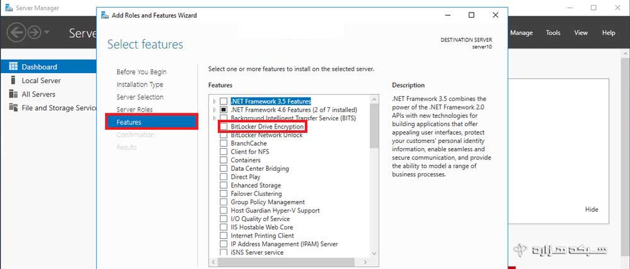This screenshot has width=630, height=269.
Task: Go to Installation Type step
Action: 140,84
